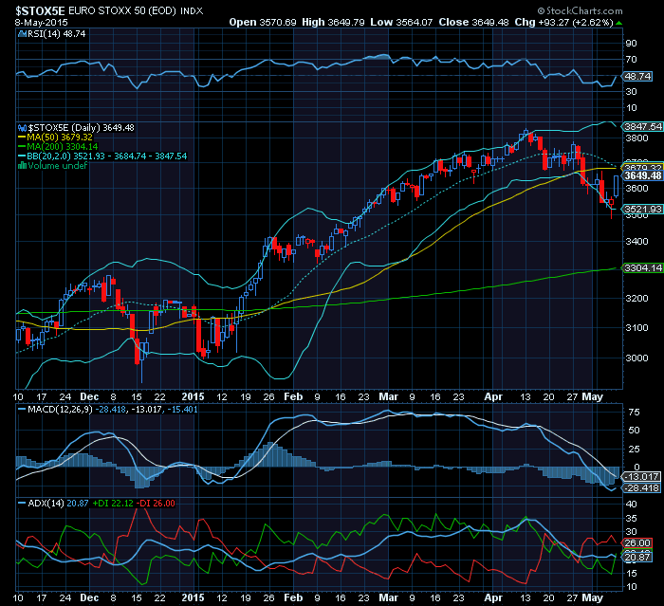Click the 3521.93 lower band price tag
Viewport: 664px width, 606px height.
point(642,210)
